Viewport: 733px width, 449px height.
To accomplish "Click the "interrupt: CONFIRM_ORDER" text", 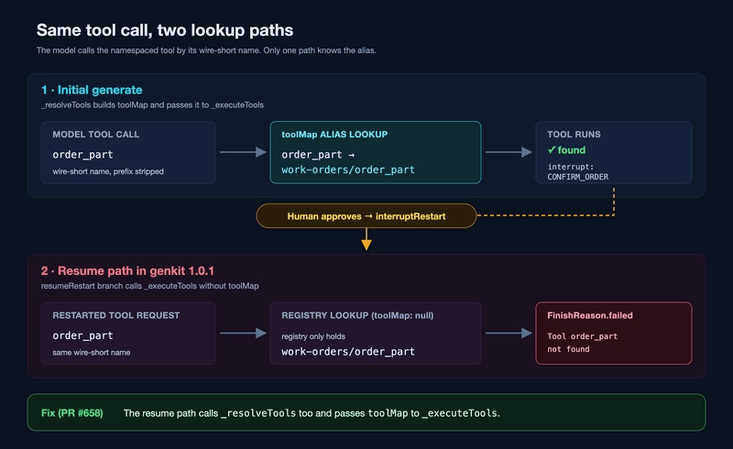I will pos(578,171).
